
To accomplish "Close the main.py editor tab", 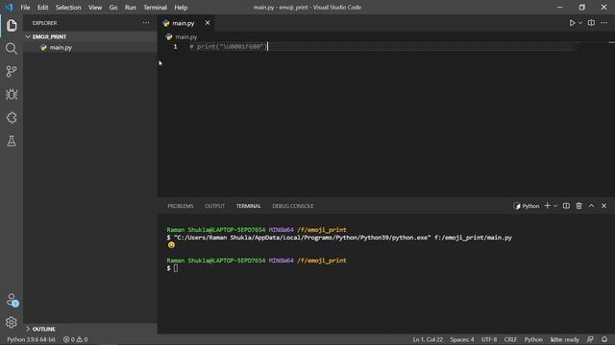I will 208,23.
